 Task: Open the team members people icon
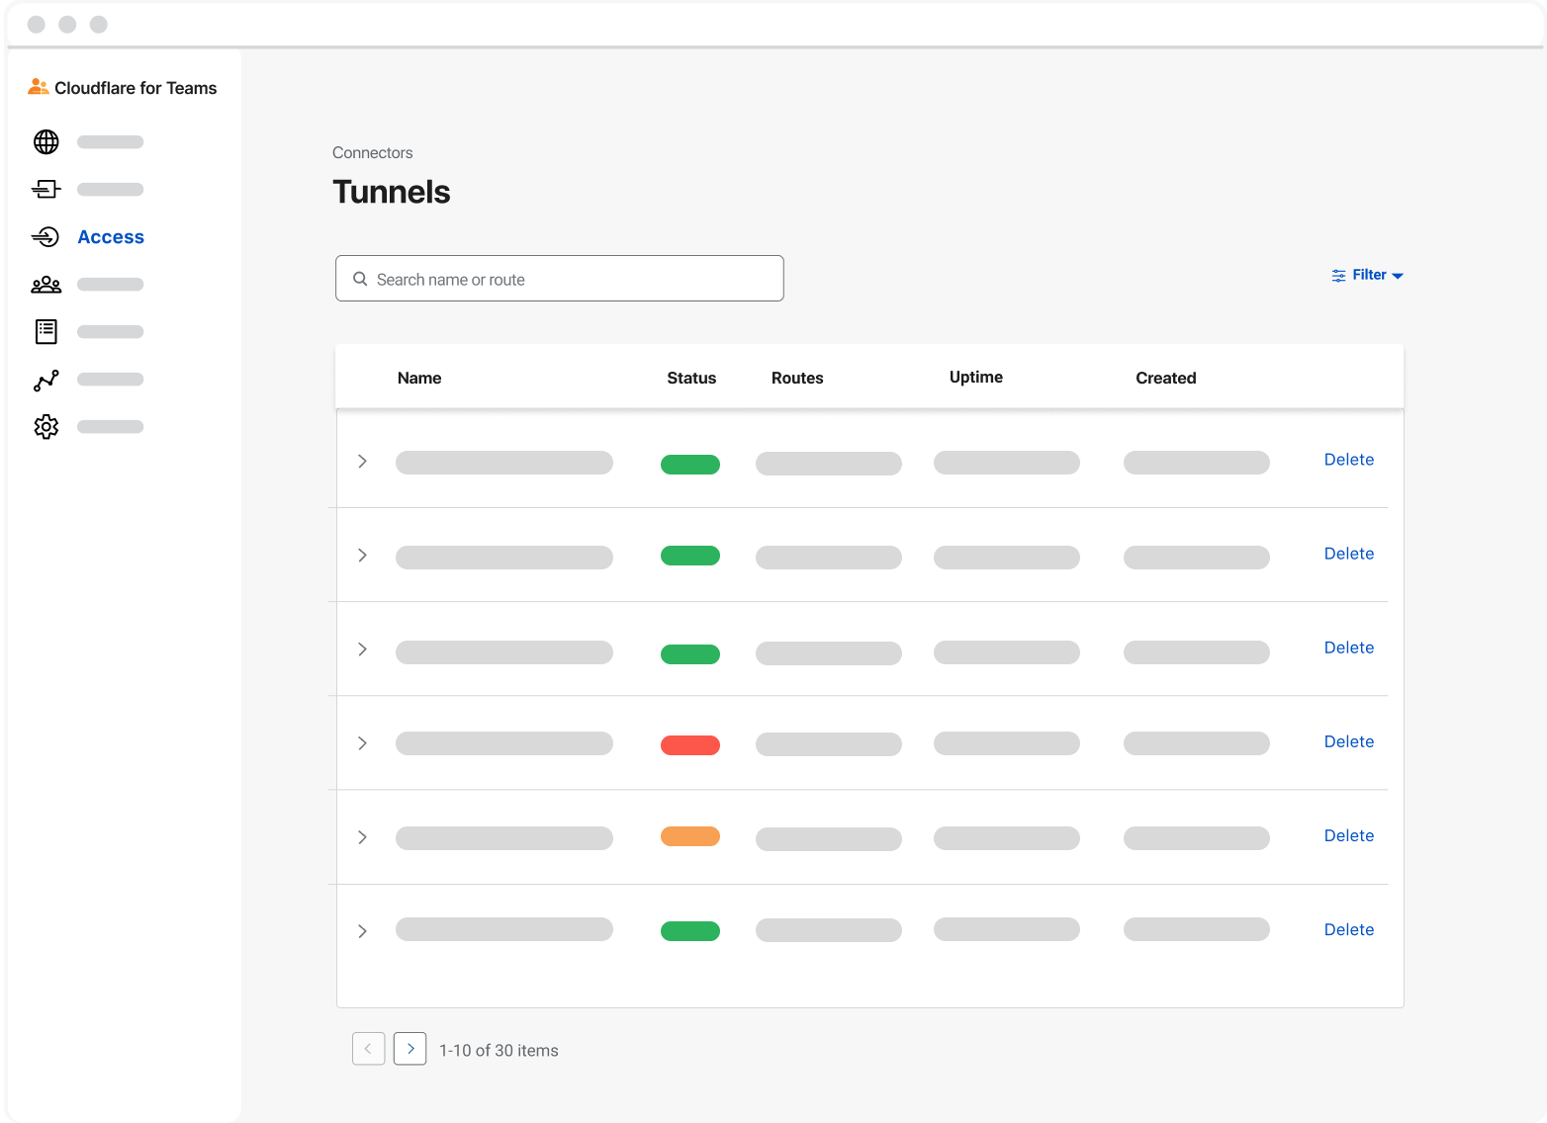46,285
